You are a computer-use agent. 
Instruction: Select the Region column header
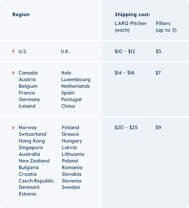click(x=21, y=14)
